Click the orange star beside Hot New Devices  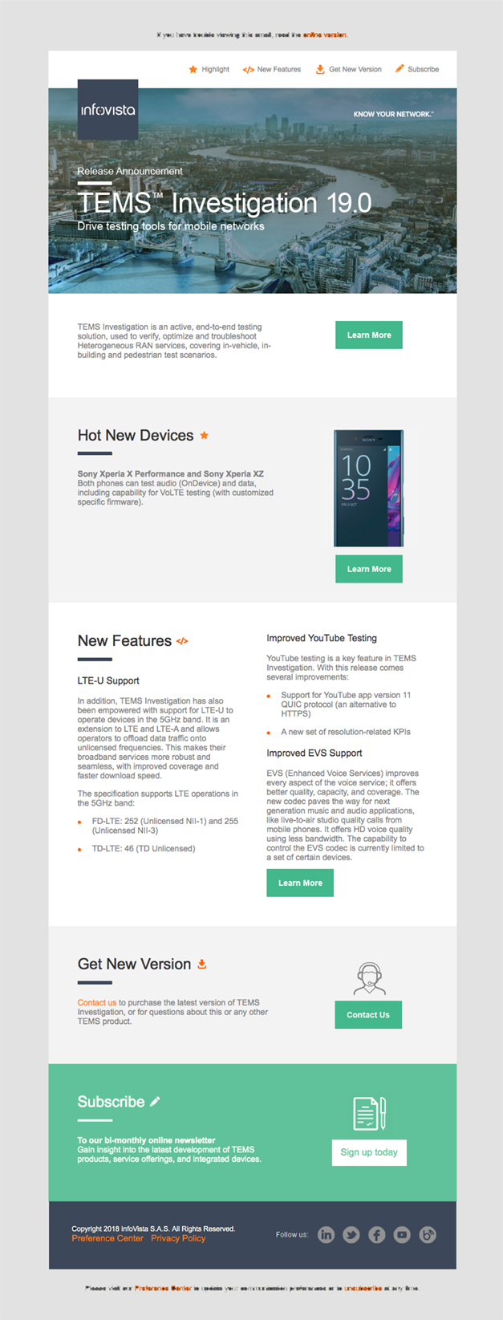pos(205,435)
